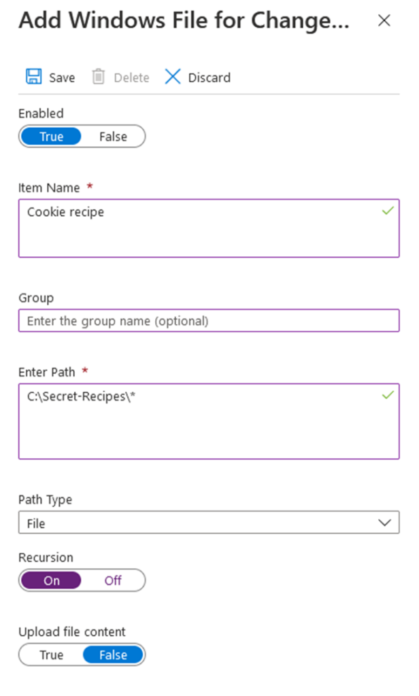Image resolution: width=419 pixels, height=696 pixels.
Task: Click the Save button label
Action: pos(62,77)
